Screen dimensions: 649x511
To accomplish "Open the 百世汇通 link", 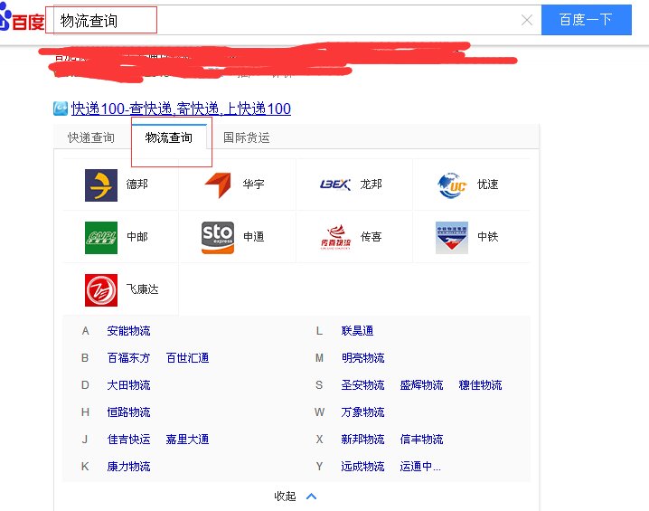I will pos(187,358).
